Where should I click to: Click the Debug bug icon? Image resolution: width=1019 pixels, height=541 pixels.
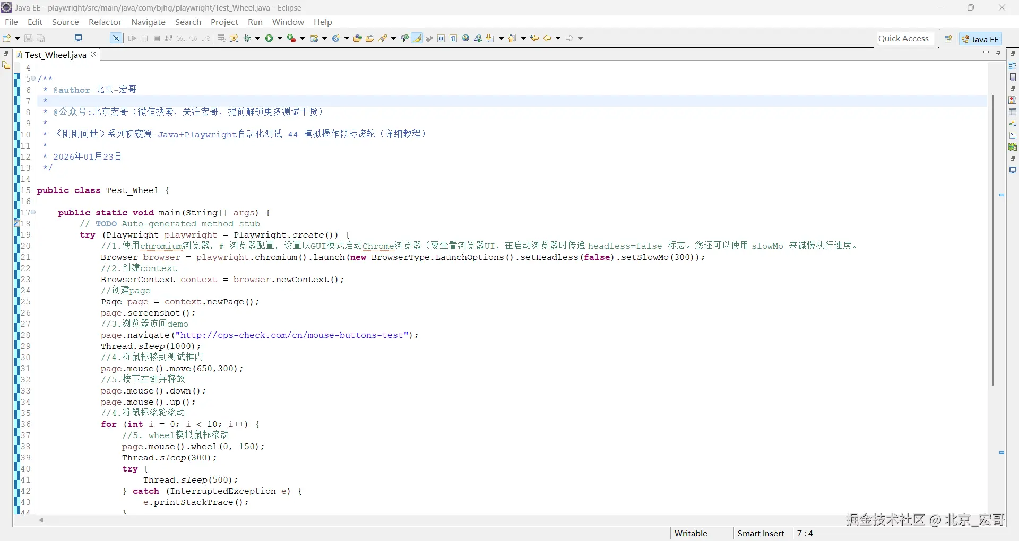tap(247, 38)
